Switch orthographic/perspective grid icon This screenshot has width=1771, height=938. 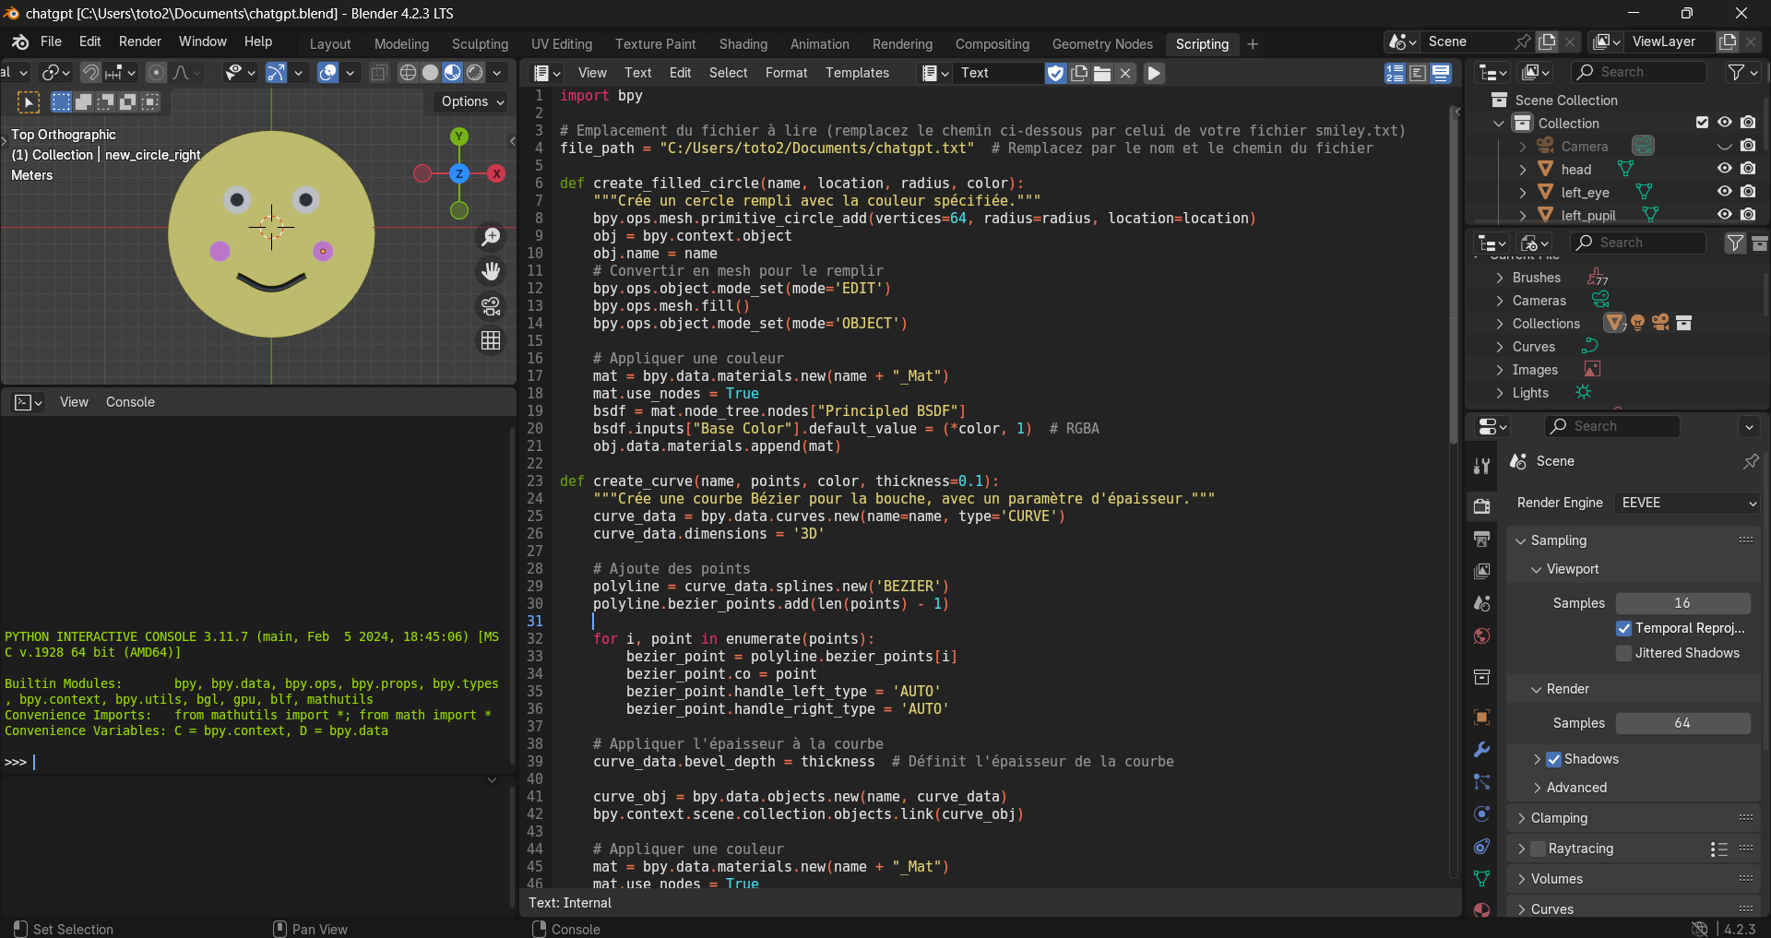pos(491,340)
